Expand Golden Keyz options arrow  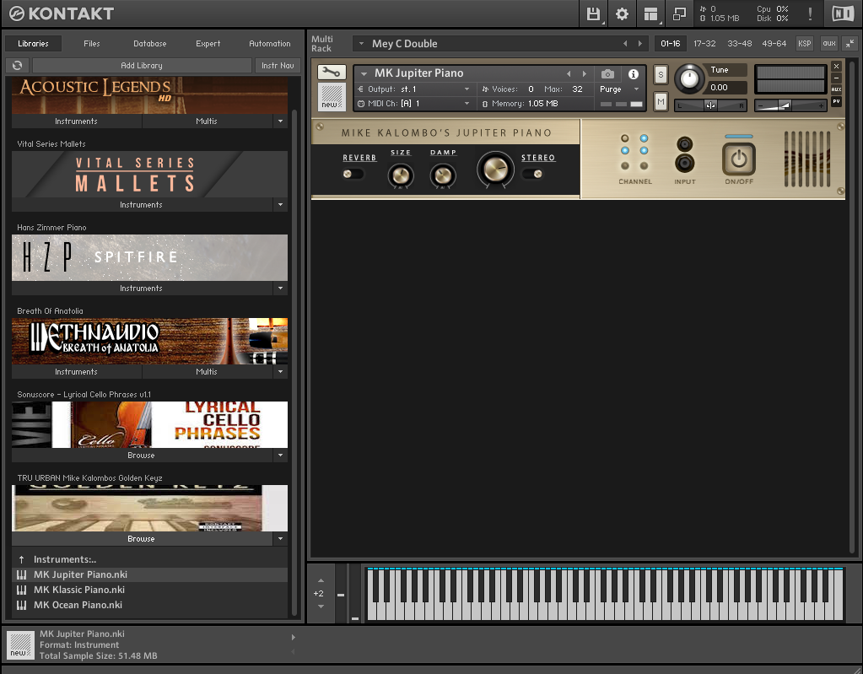coord(280,539)
